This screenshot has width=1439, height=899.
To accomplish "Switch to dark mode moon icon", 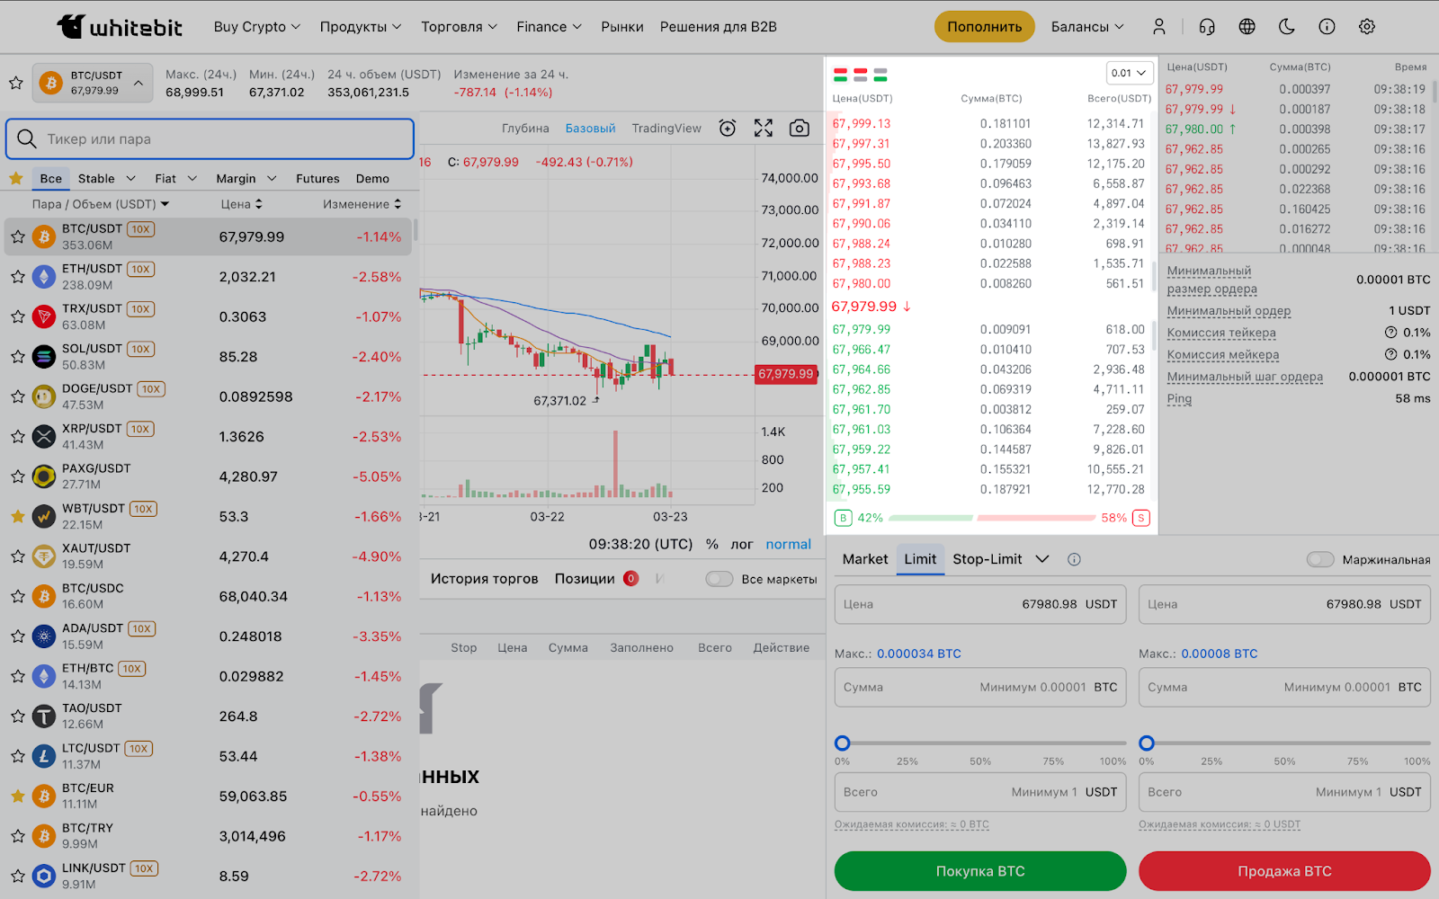I will point(1287,27).
